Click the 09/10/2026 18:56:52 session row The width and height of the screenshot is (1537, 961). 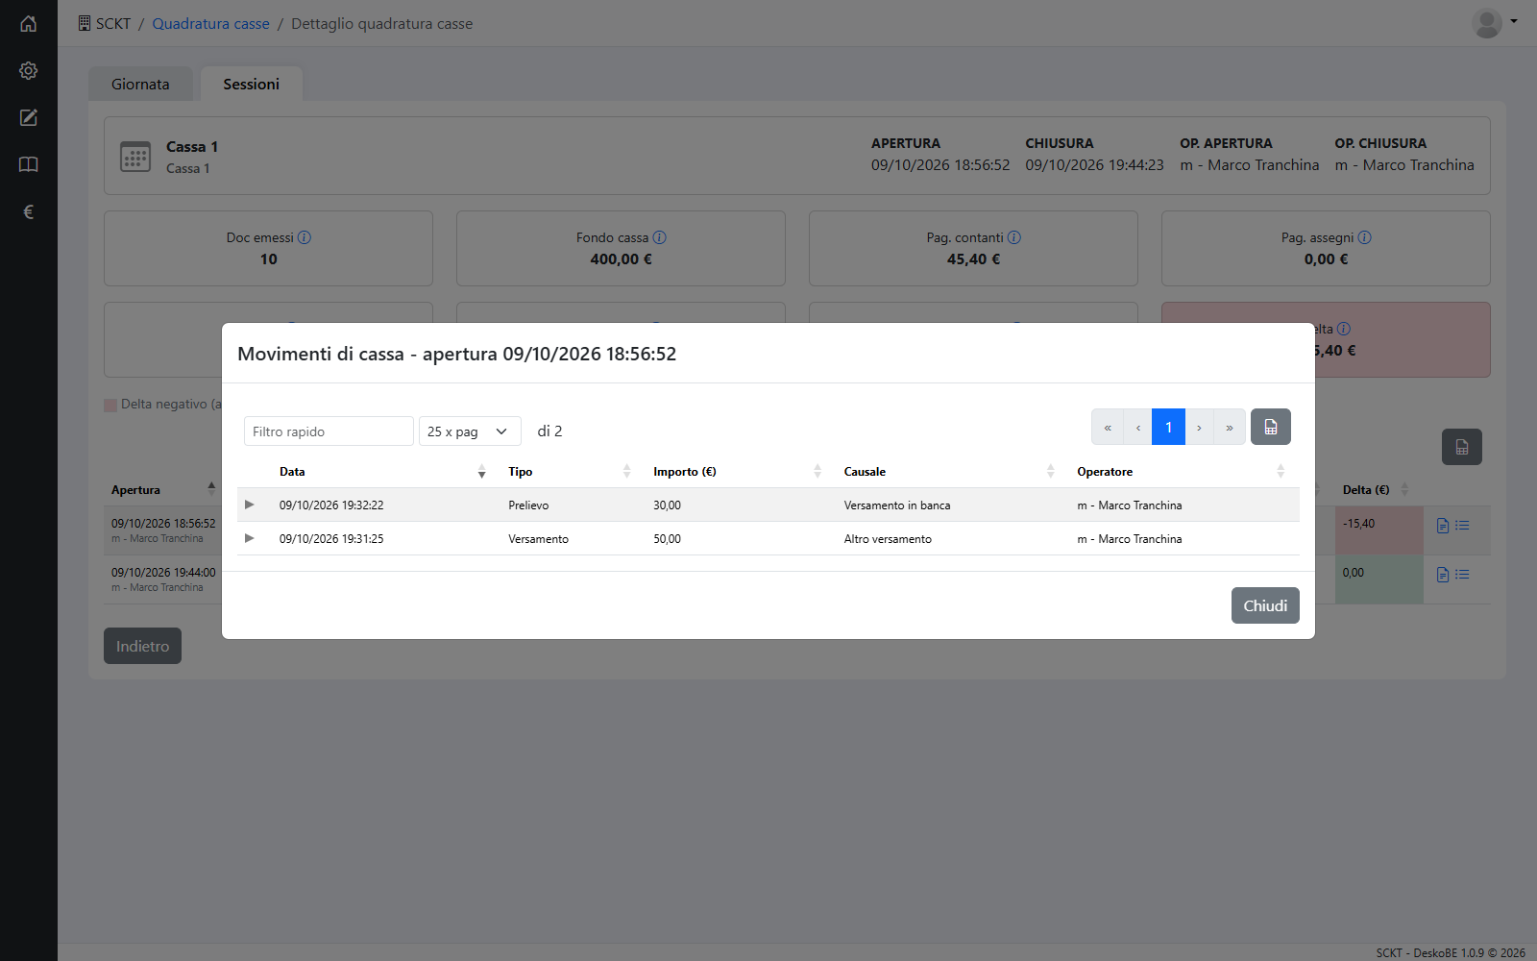click(163, 530)
